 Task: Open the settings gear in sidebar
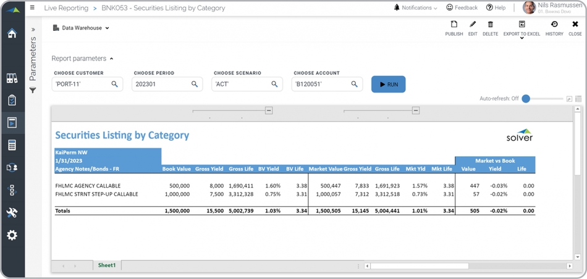point(12,235)
